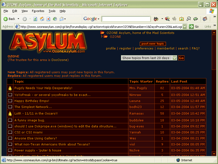Image resolution: width=218 pixels, height=164 pixels.
Task: Click the status icon beside Dskprope.exe topic
Action: pos(10,126)
